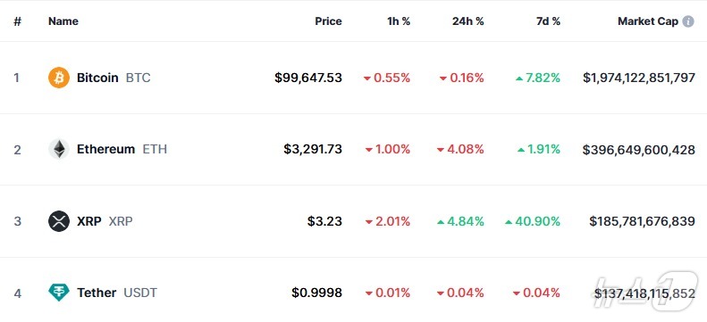Viewport: 707px width, 322px height.
Task: Open the XRP coin name link
Action: pyautogui.click(x=90, y=221)
